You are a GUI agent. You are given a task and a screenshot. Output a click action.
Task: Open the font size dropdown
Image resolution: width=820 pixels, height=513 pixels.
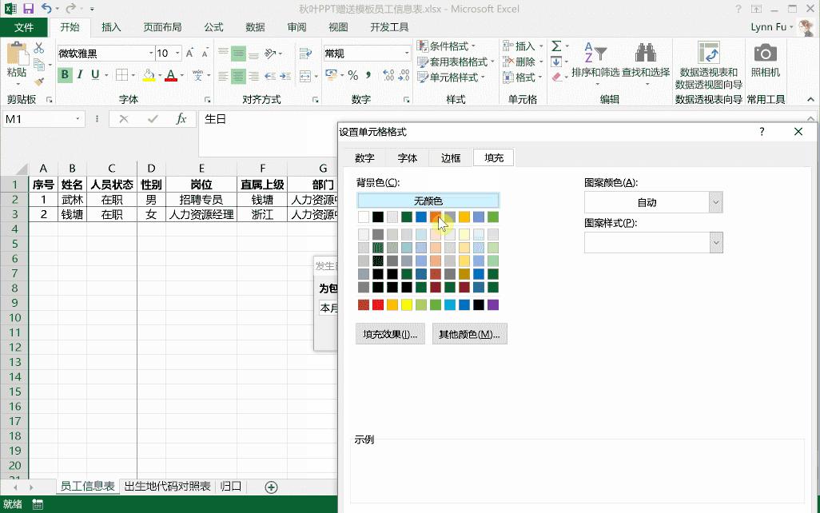click(177, 52)
